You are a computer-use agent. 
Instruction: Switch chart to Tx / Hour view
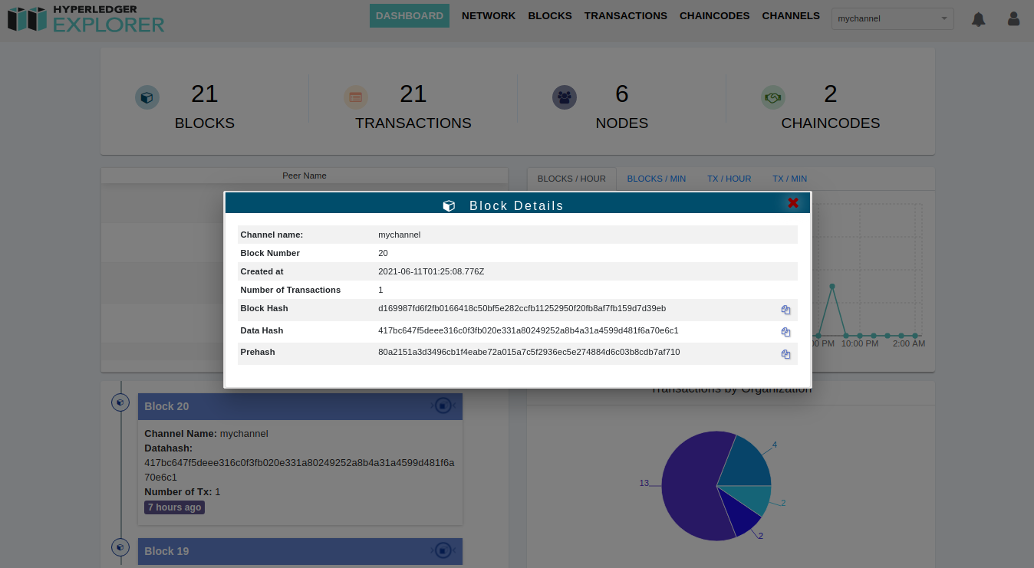pos(729,179)
